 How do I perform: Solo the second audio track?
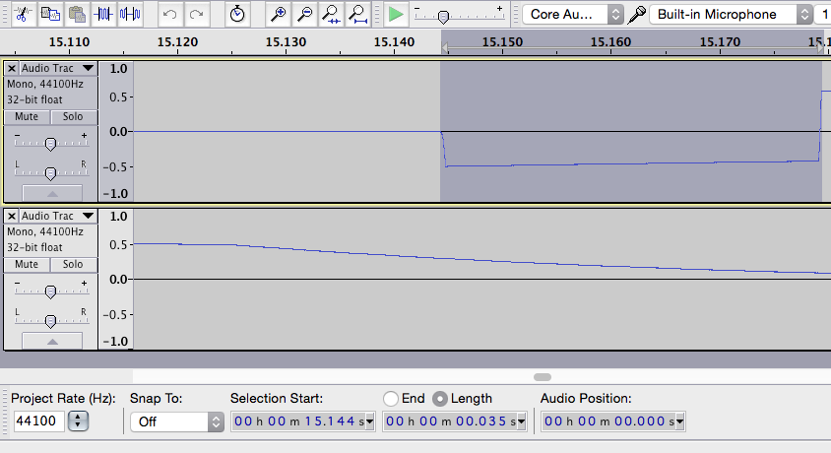[x=73, y=264]
